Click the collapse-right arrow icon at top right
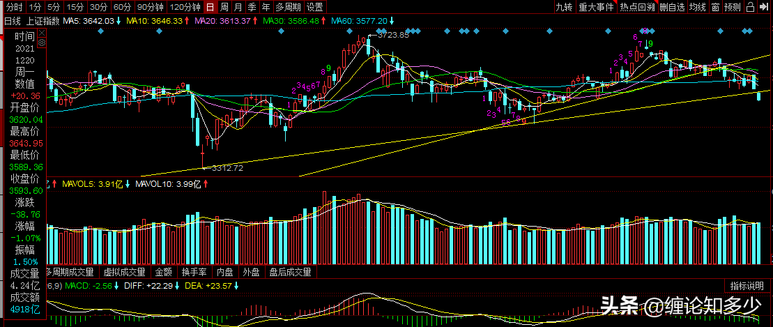The height and width of the screenshot is (327, 773). click(765, 7)
